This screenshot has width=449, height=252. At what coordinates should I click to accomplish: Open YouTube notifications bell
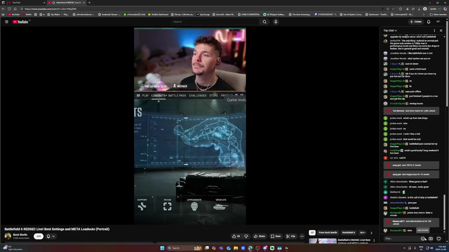pyautogui.click(x=429, y=22)
